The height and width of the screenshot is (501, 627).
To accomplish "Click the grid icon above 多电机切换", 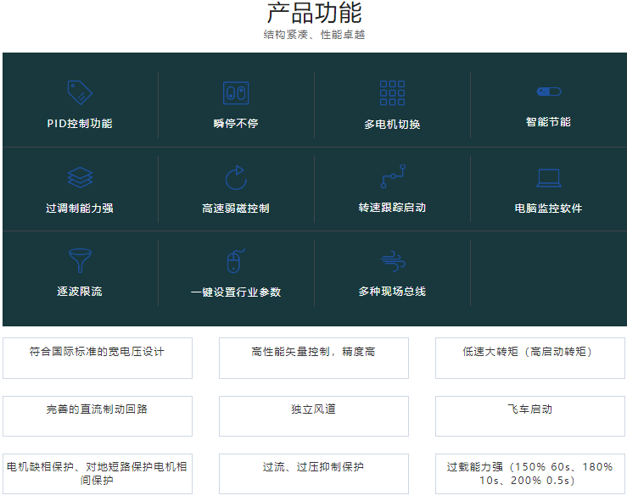I will (392, 92).
